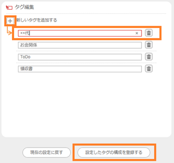Click dotted divider between お金関係 and ToDo

(86, 51)
